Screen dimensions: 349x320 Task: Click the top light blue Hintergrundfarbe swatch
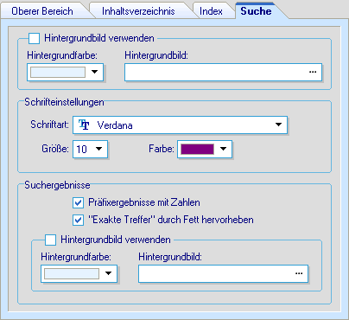58,72
